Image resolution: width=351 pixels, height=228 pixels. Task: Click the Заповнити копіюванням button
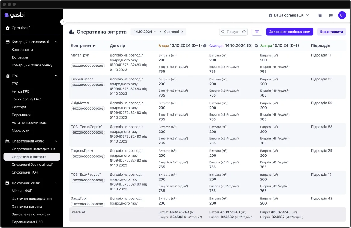coord(290,32)
